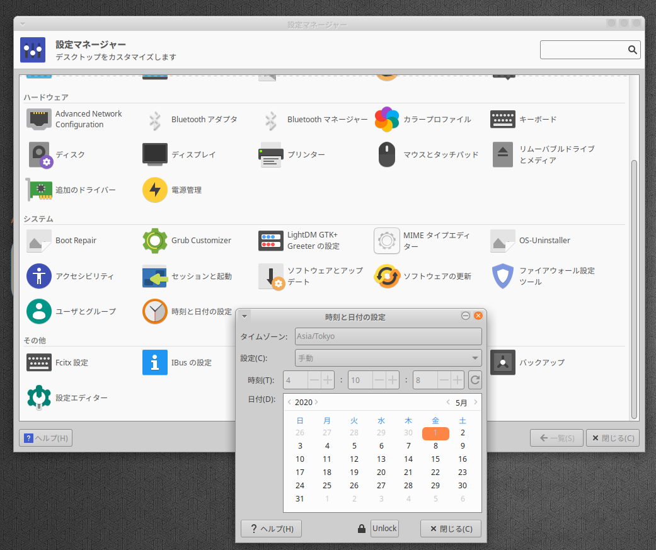The height and width of the screenshot is (550, 656).
Task: Click 閉じる(C) in date dialog
Action: 451,529
